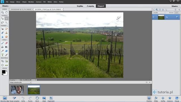
Task: Open the Layers panel options menu
Action: (x=179, y=10)
